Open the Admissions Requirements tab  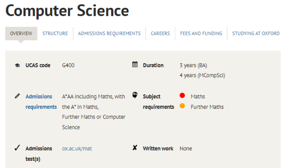click(x=109, y=34)
